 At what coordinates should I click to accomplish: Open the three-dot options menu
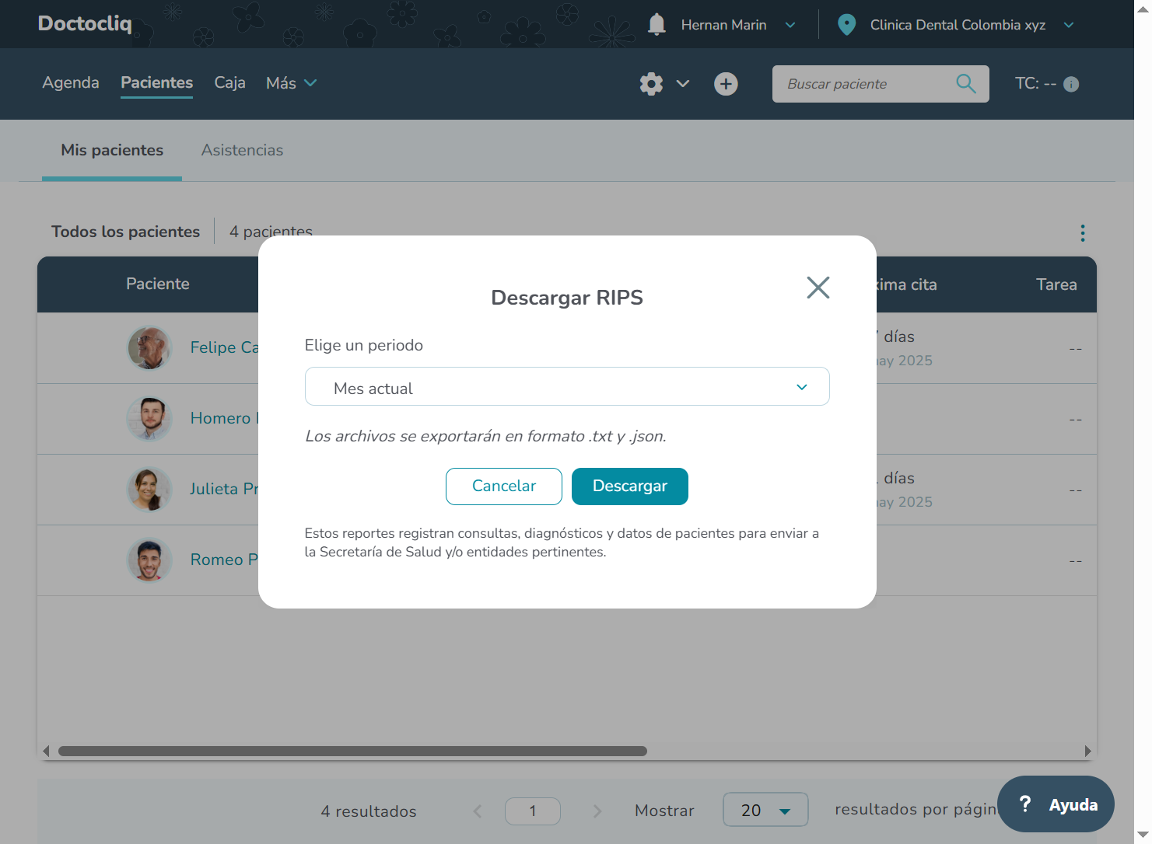[1082, 233]
